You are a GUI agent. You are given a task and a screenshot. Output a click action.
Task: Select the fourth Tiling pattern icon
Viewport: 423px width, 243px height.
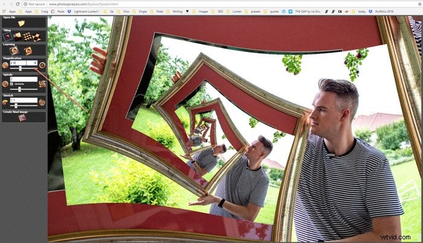point(36,36)
